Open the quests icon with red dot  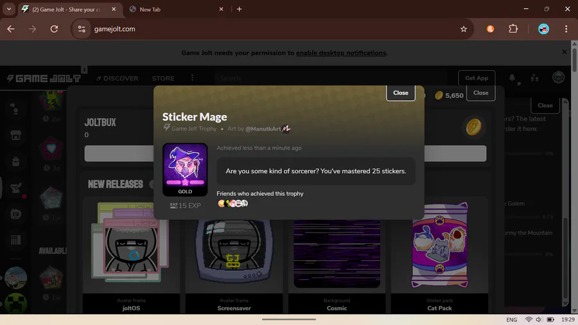[x=15, y=188]
